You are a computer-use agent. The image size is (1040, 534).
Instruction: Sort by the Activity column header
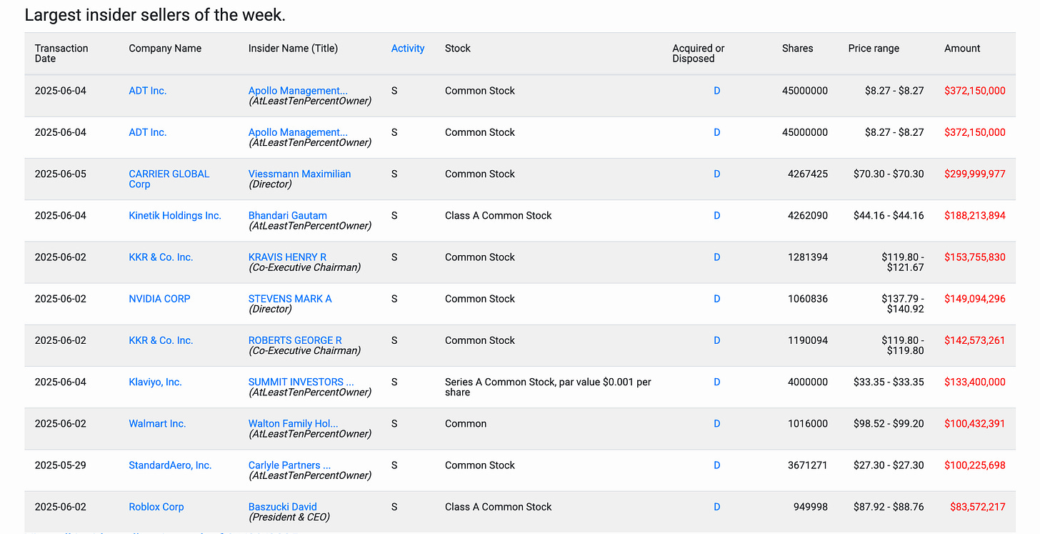point(408,49)
